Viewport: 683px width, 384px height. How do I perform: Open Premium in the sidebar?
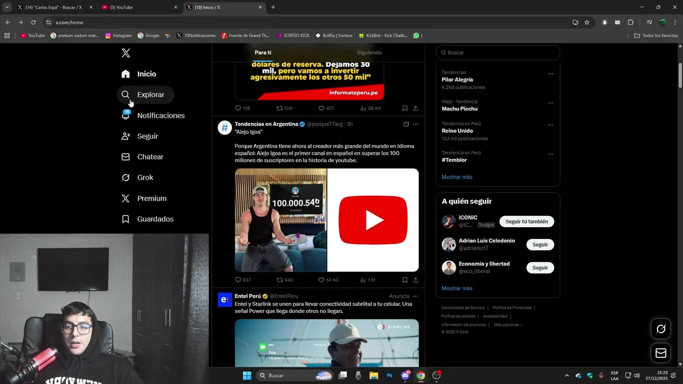(144, 198)
